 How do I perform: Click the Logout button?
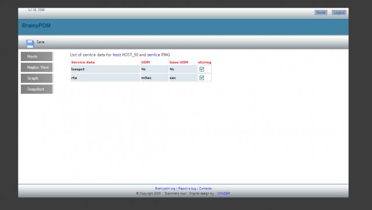point(339,13)
